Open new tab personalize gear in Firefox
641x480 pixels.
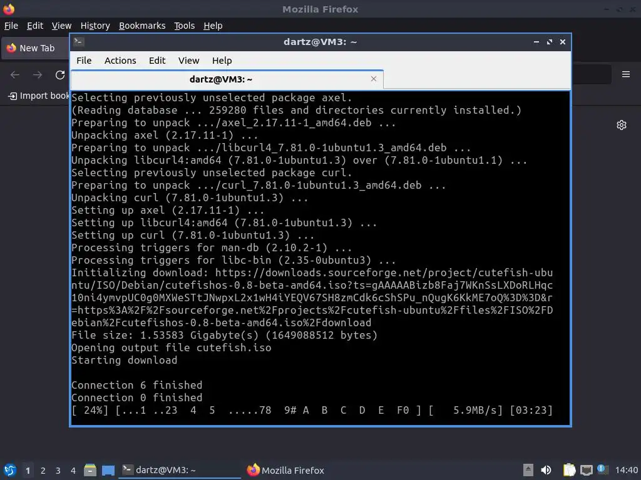pyautogui.click(x=622, y=125)
